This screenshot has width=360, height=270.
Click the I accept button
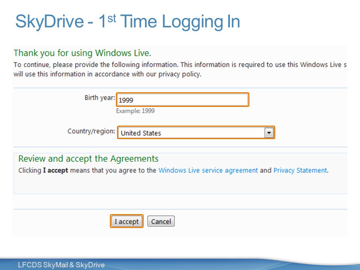tap(127, 221)
